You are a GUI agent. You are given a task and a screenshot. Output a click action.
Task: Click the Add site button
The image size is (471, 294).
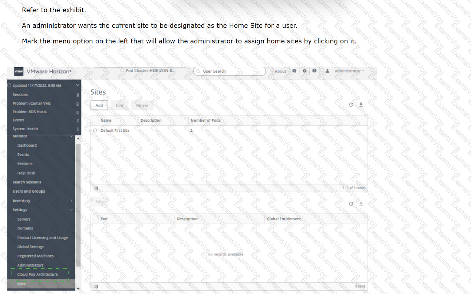[99, 105]
